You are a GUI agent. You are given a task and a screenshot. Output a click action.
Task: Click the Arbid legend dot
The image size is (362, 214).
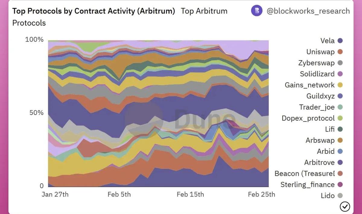click(340, 151)
